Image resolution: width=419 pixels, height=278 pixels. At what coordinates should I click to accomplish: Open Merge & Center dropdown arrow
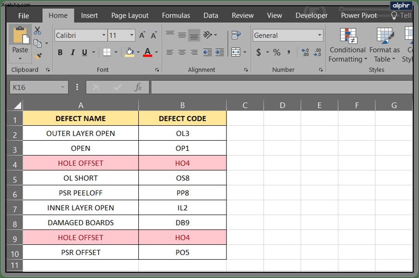click(x=244, y=52)
